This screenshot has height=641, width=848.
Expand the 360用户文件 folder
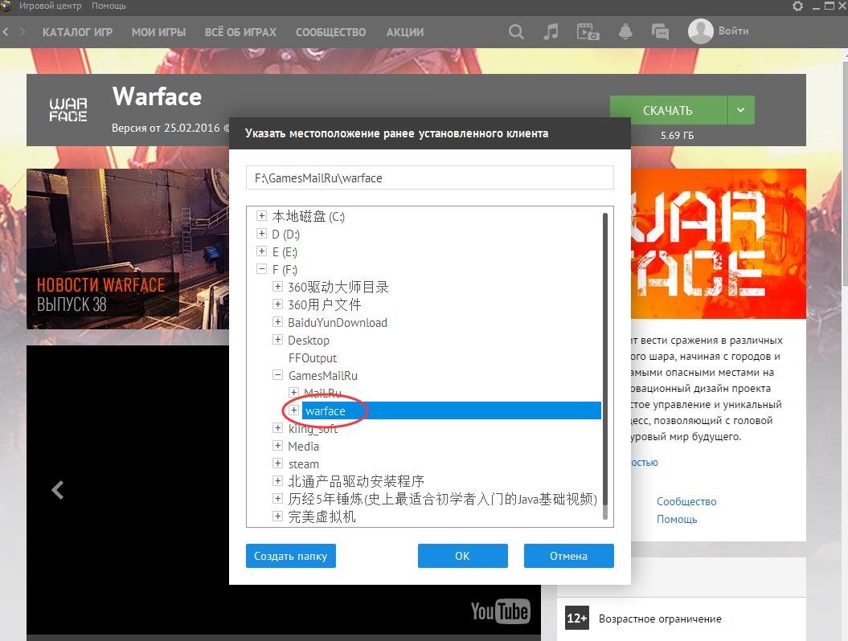point(277,304)
